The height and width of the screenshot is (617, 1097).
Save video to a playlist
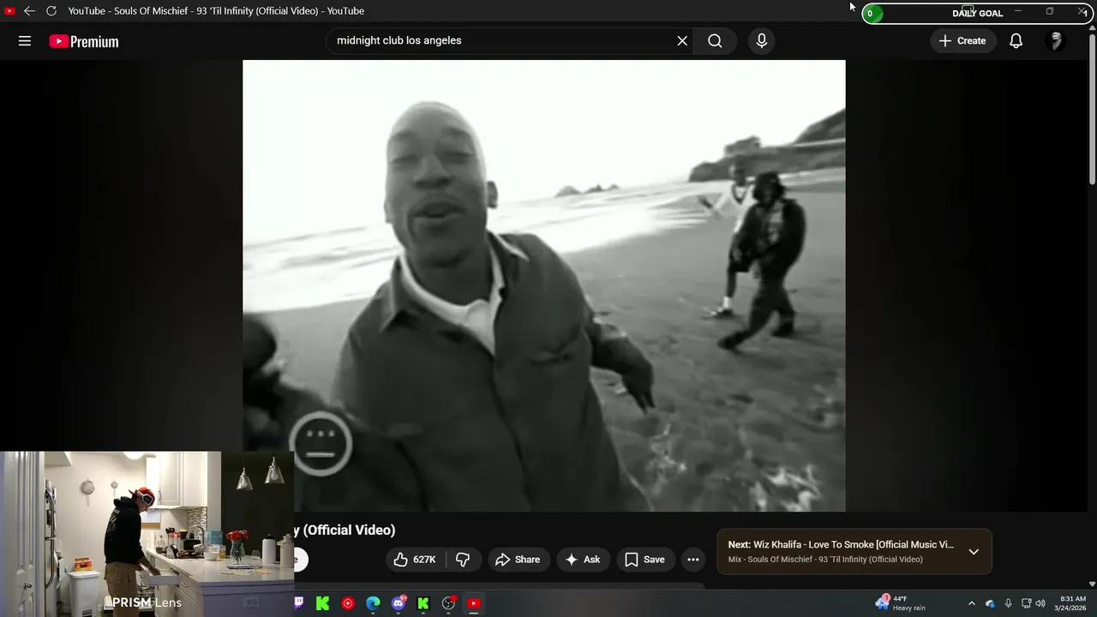pos(645,560)
